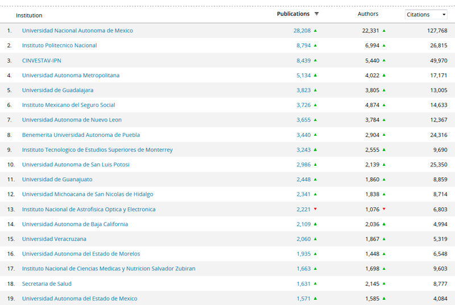Click publications count 3,440
Screen dimensions: 455x305
[304, 135]
